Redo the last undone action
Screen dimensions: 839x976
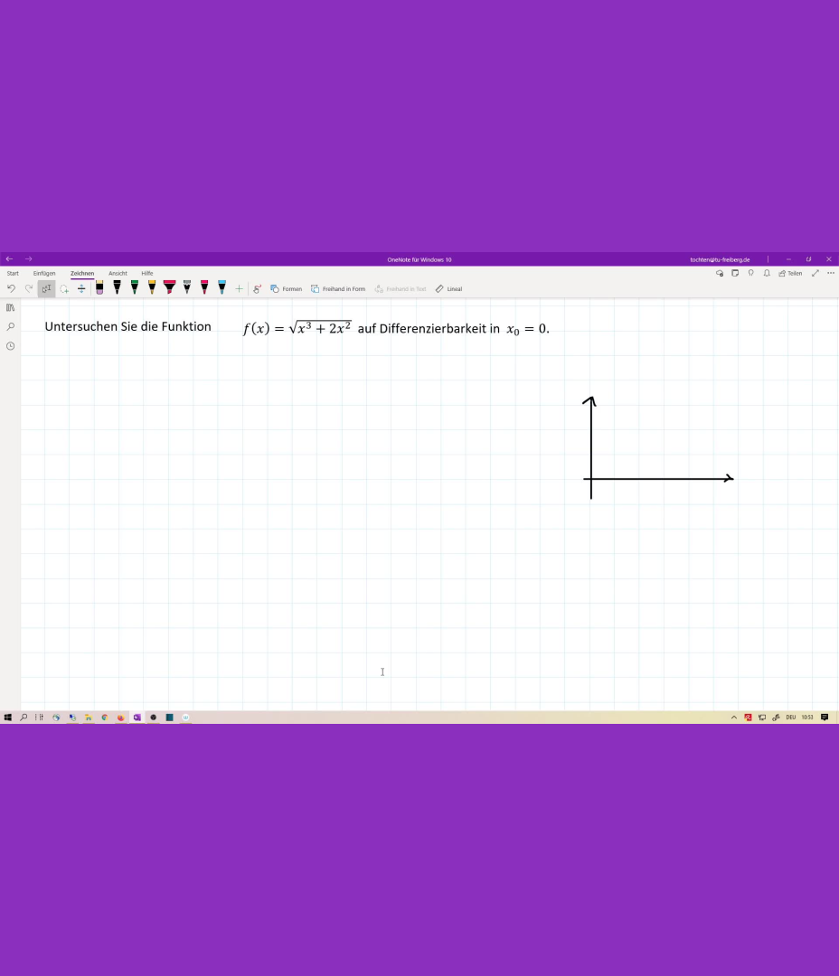click(x=29, y=289)
